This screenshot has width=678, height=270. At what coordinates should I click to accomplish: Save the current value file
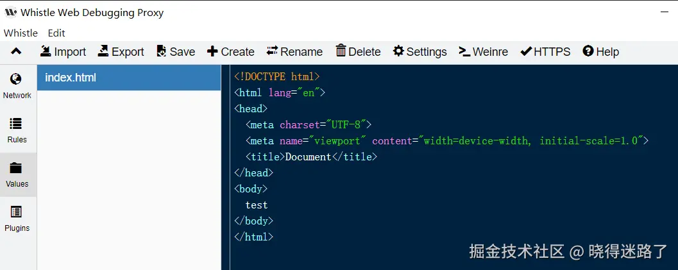coord(175,52)
